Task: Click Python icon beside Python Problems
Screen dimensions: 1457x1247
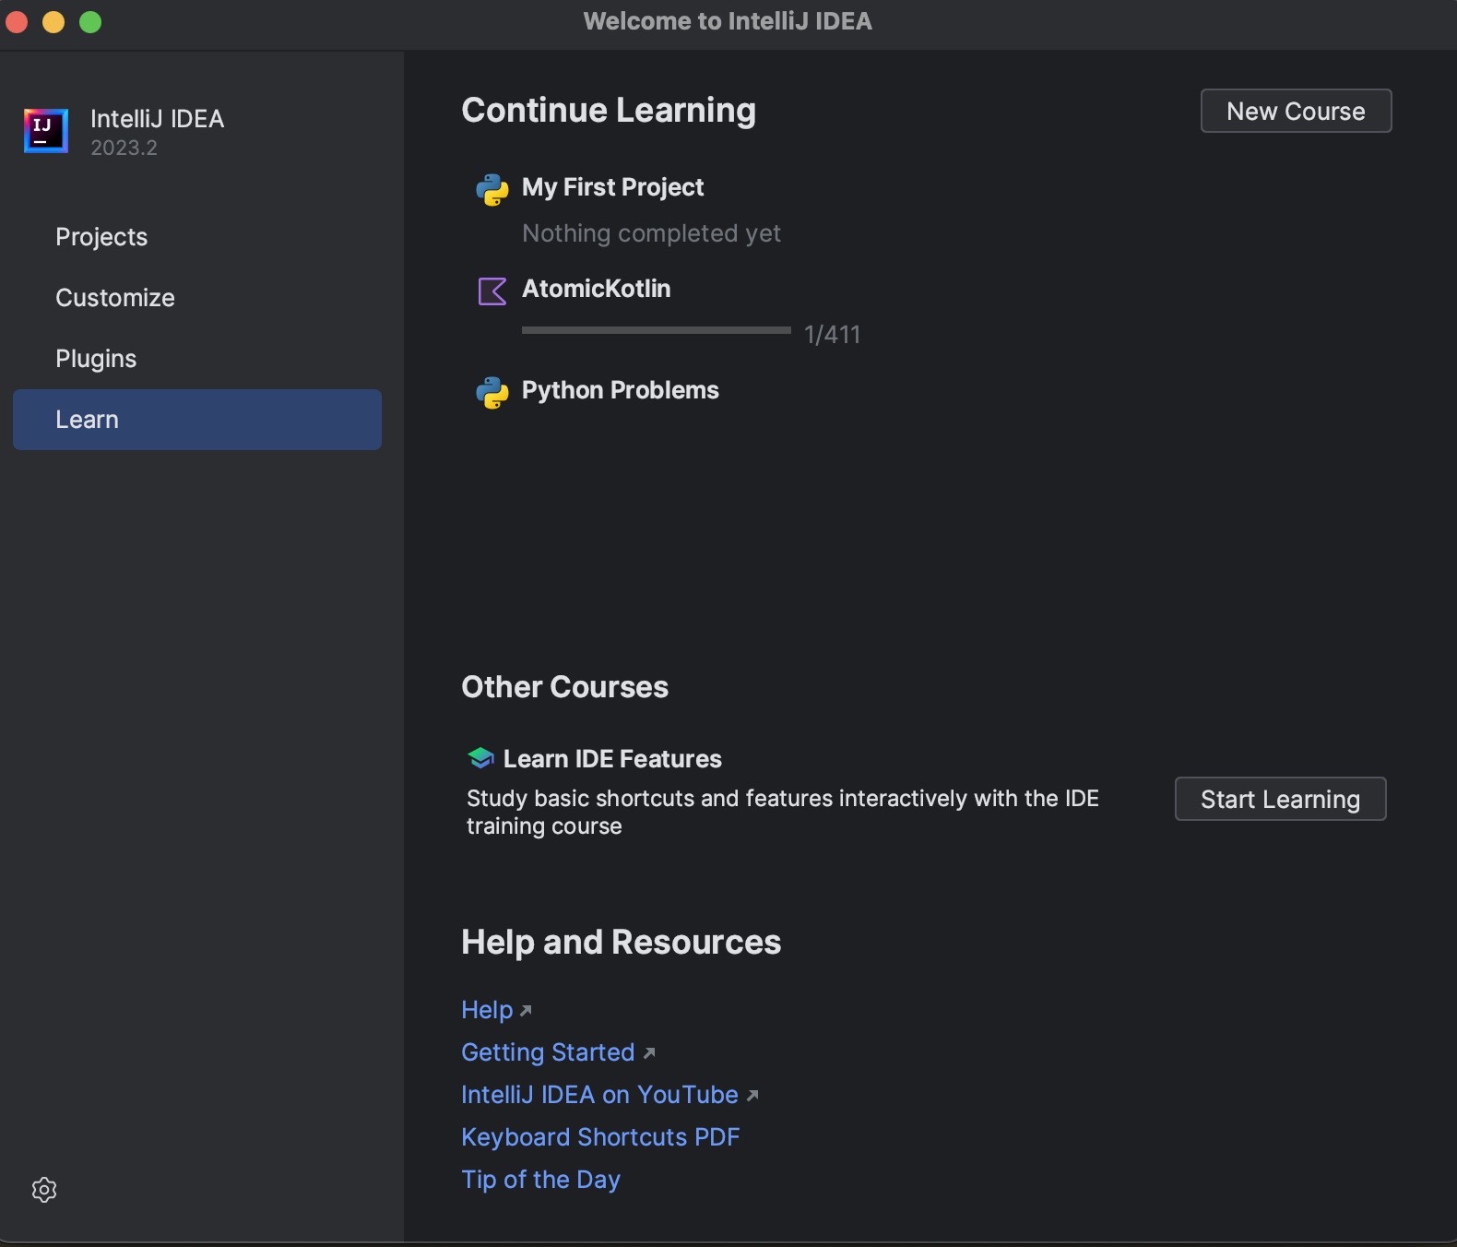Action: (492, 392)
